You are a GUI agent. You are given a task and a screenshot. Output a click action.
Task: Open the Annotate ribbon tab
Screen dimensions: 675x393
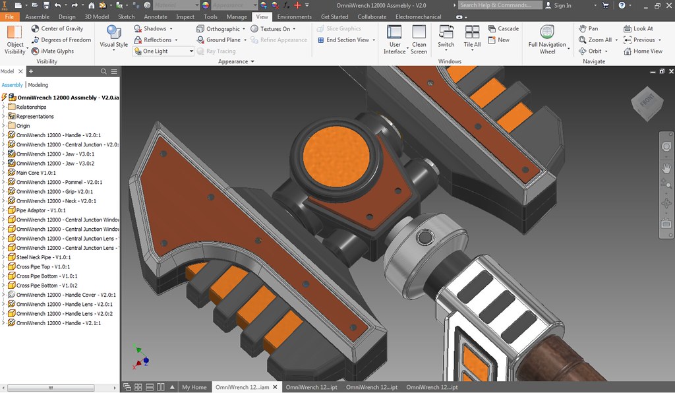point(156,16)
